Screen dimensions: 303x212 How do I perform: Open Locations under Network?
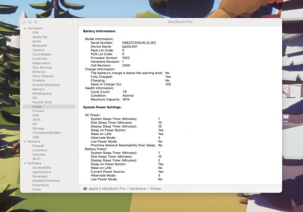[x=40, y=150]
